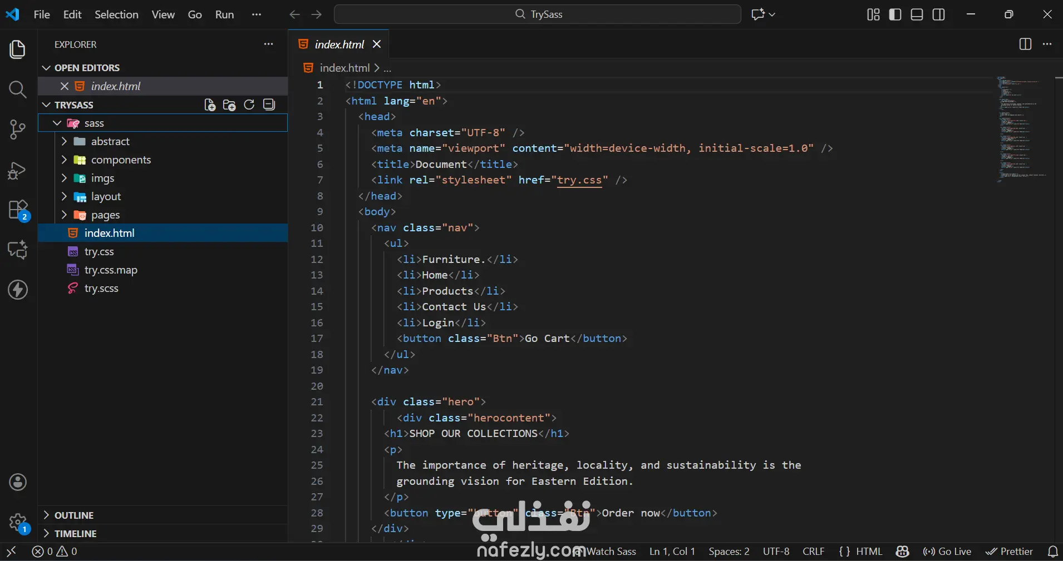This screenshot has width=1063, height=561.
Task: Go forward with the right arrow
Action: pos(317,14)
